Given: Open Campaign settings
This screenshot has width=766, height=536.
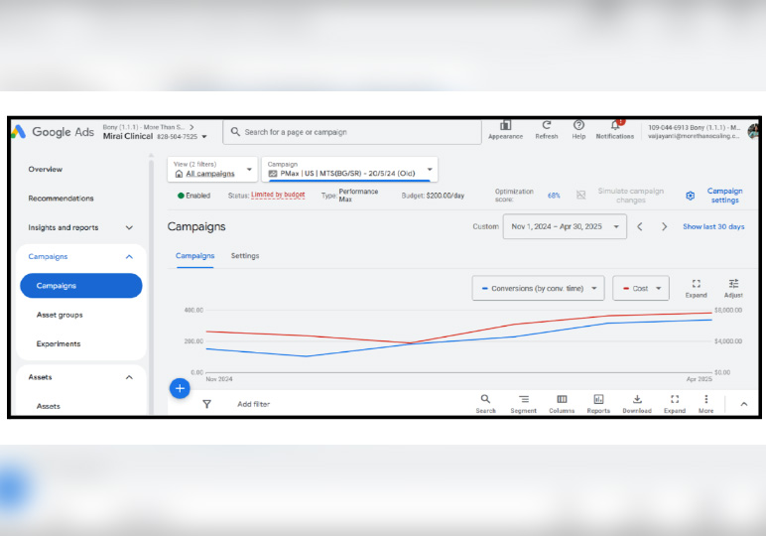Looking at the screenshot, I should click(x=723, y=196).
